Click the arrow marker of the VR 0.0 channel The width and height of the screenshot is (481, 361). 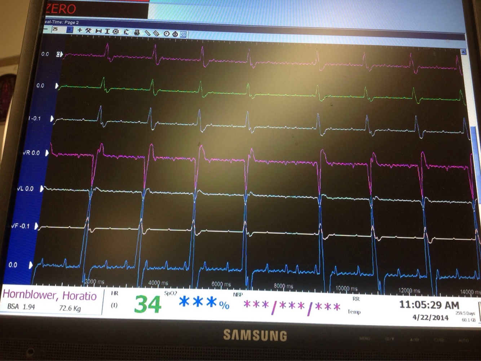click(x=47, y=153)
